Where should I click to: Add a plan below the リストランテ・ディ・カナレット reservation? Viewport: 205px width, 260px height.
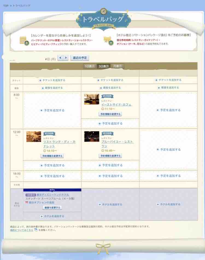tap(52, 165)
